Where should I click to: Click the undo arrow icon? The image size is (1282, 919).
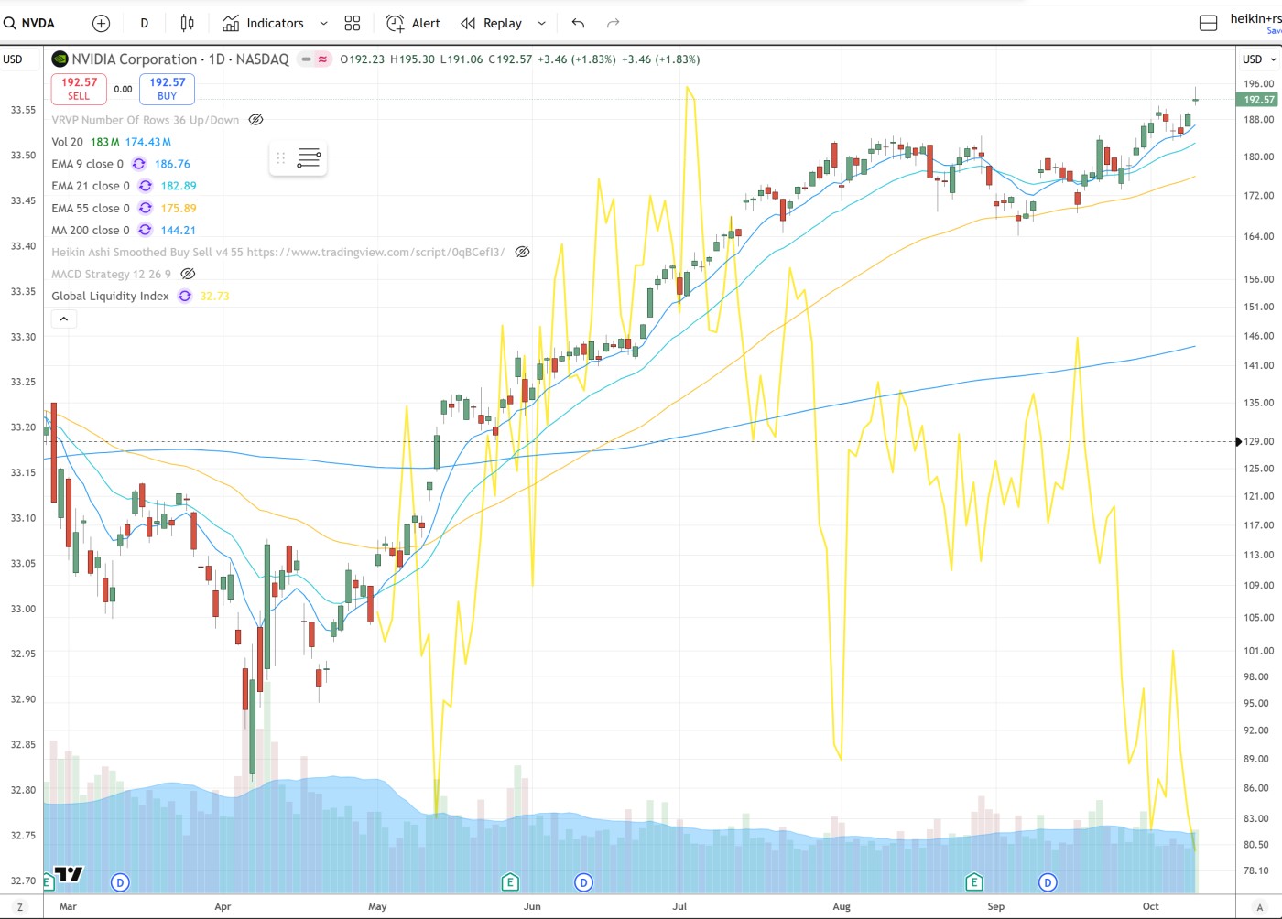click(x=578, y=23)
